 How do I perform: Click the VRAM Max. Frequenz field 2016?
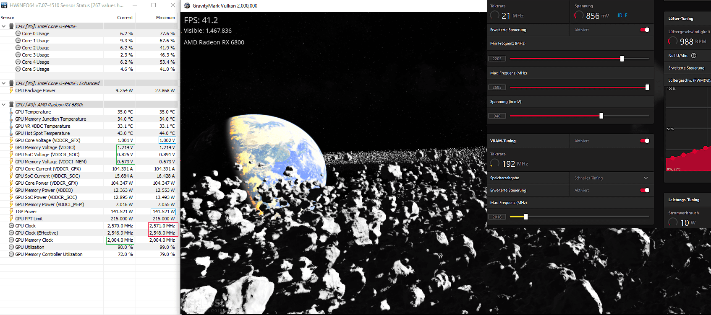[497, 217]
